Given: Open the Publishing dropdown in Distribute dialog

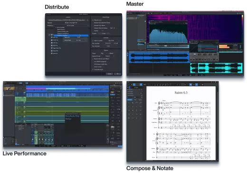Looking at the screenshot, I should point(71,26).
